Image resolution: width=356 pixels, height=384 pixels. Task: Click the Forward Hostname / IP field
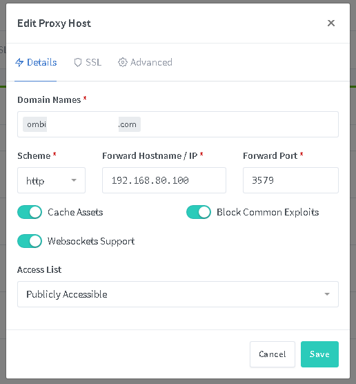click(x=164, y=180)
